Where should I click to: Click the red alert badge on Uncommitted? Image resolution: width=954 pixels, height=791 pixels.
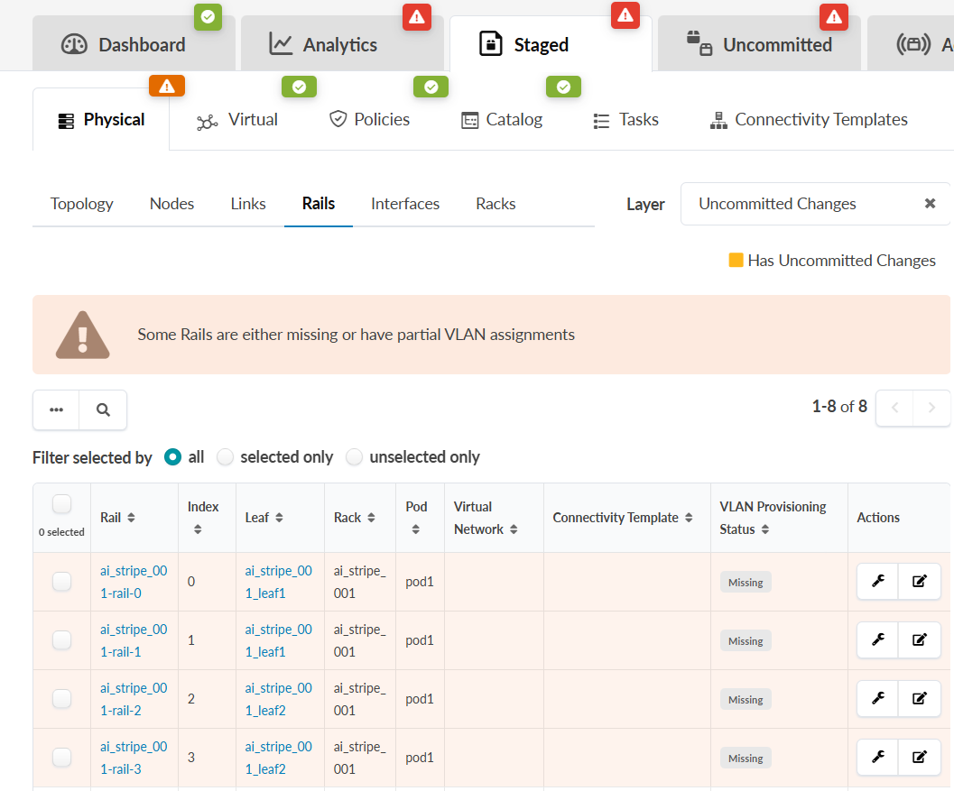pos(834,17)
